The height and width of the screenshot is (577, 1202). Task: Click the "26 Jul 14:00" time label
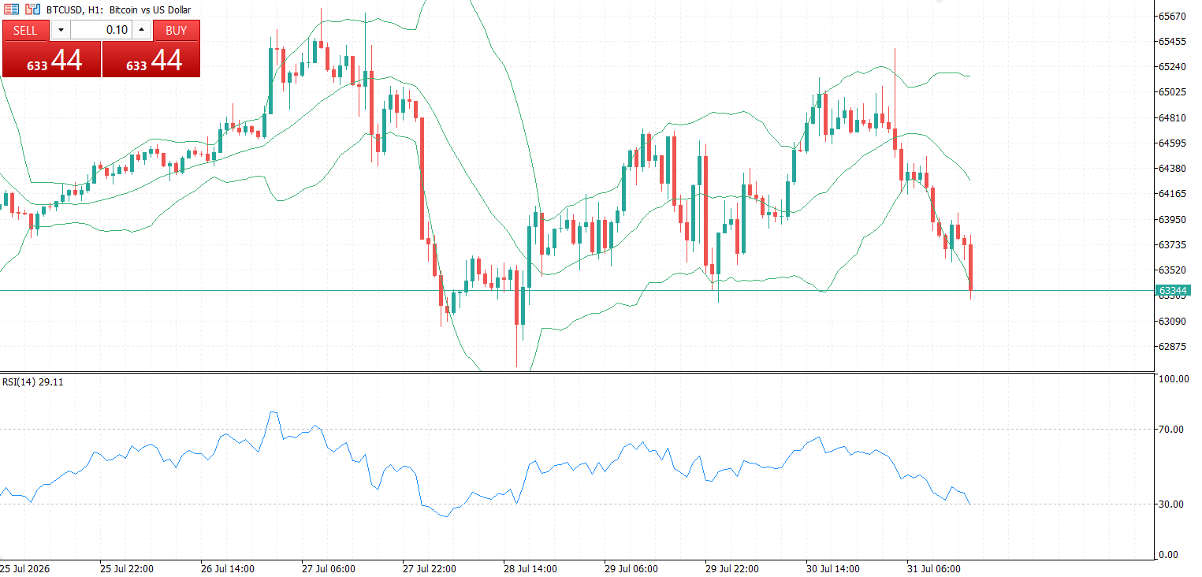click(228, 568)
